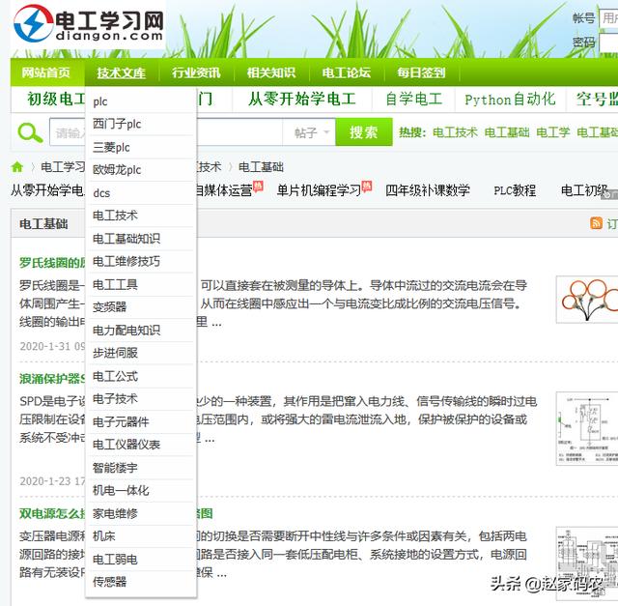Select 电子技术 from the dropdown menu

[x=141, y=399]
